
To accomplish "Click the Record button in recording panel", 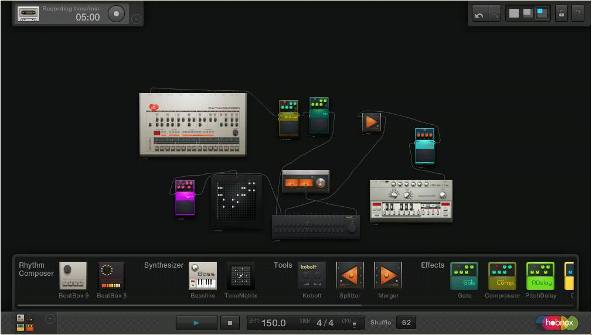I will pos(116,14).
